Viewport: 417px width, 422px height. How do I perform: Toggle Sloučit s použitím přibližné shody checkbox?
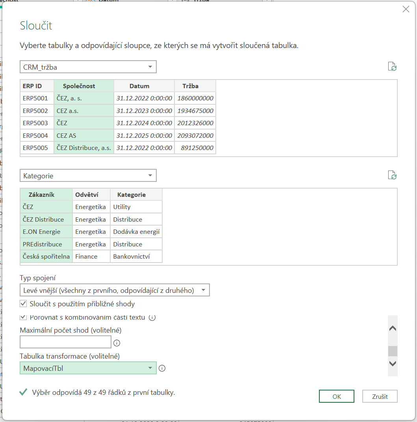[x=23, y=304]
